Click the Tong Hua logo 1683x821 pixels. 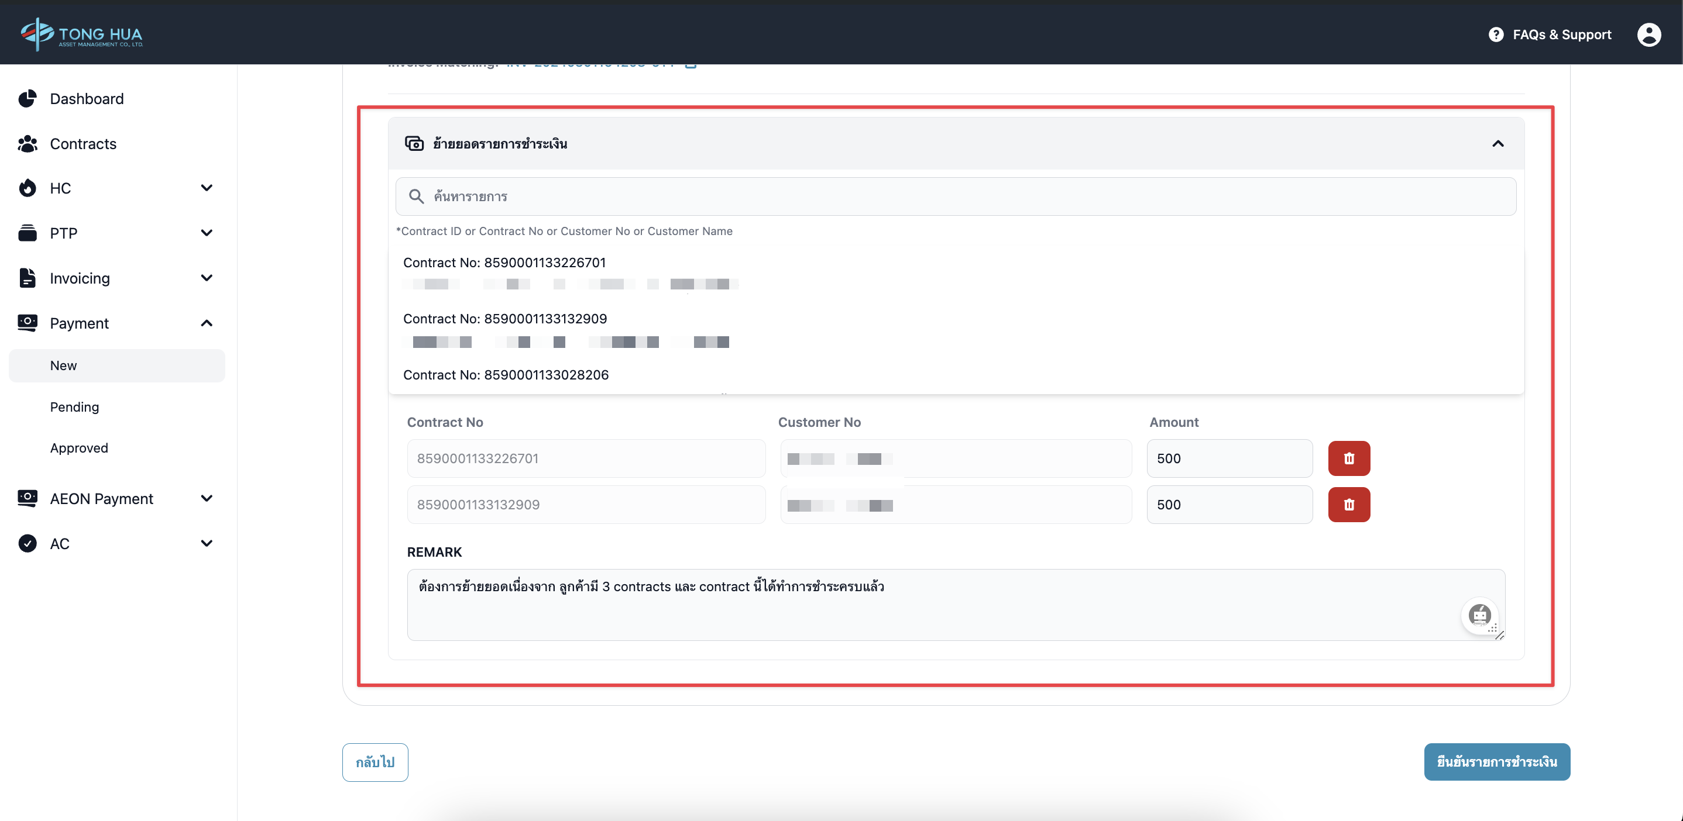82,33
